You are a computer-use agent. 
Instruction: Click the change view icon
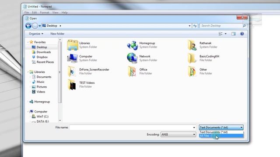pyautogui.click(x=220, y=34)
